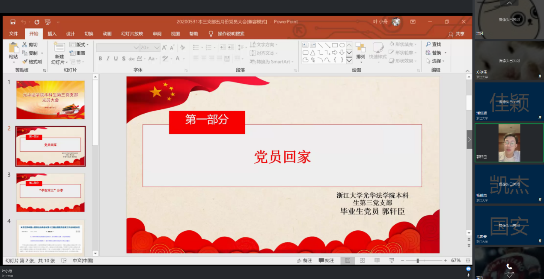Open the Insert (插入) ribbon tab

[52, 34]
